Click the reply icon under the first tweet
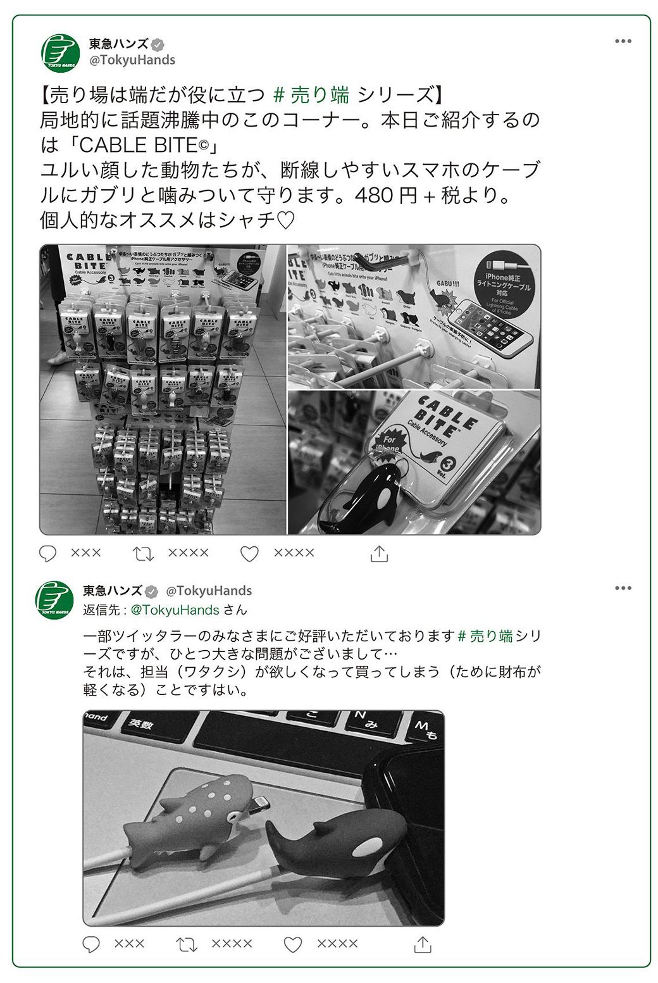 pyautogui.click(x=48, y=553)
